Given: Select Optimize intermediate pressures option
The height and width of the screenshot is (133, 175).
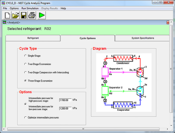Looking at the screenshot, I should 25,118.
